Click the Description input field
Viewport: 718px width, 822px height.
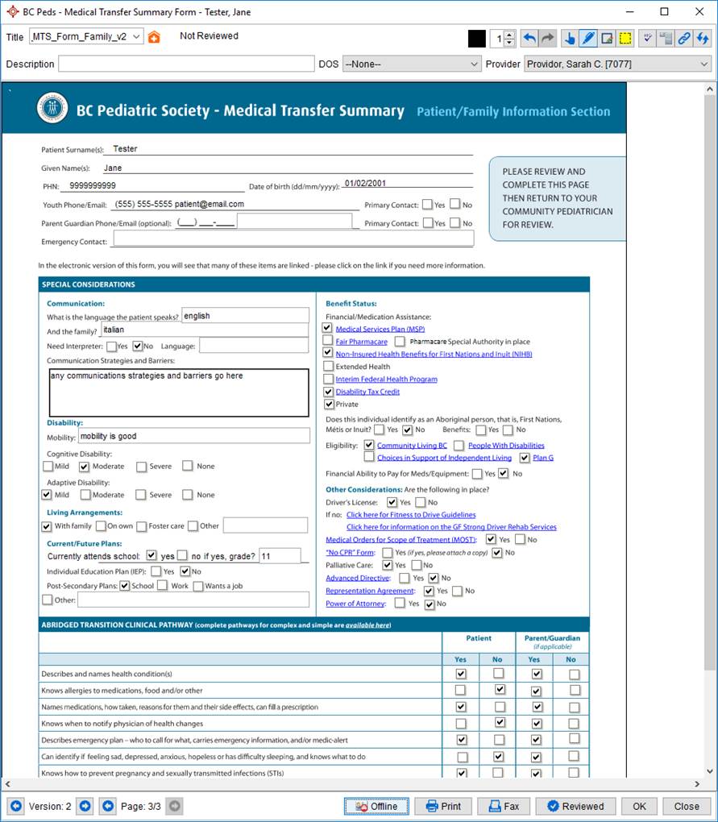186,64
